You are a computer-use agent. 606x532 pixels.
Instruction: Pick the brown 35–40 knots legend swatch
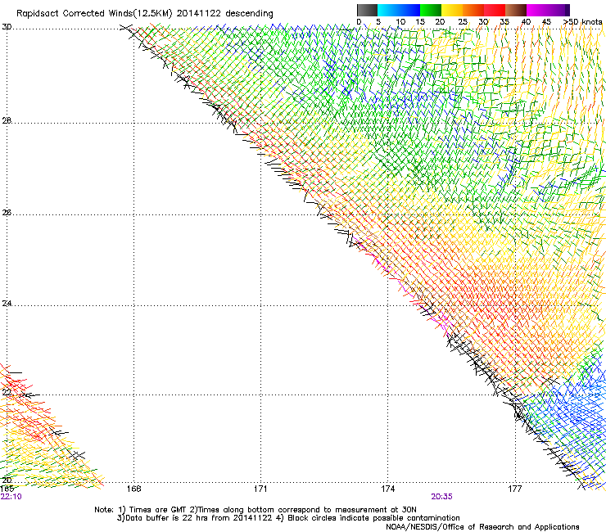click(x=516, y=10)
